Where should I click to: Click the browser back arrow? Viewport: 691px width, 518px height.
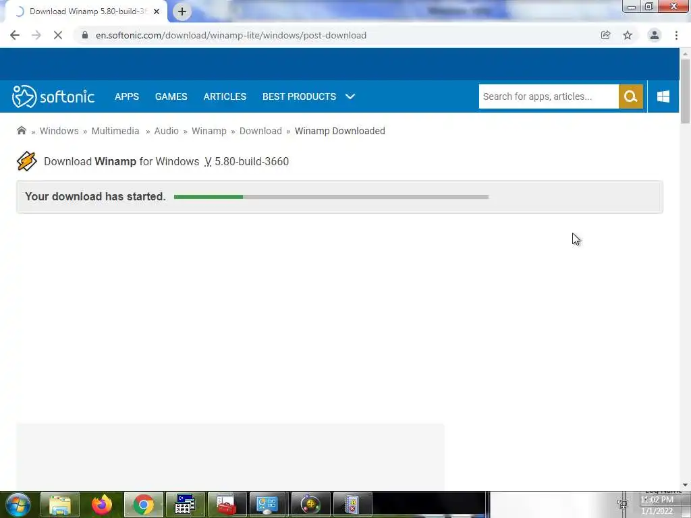(15, 35)
